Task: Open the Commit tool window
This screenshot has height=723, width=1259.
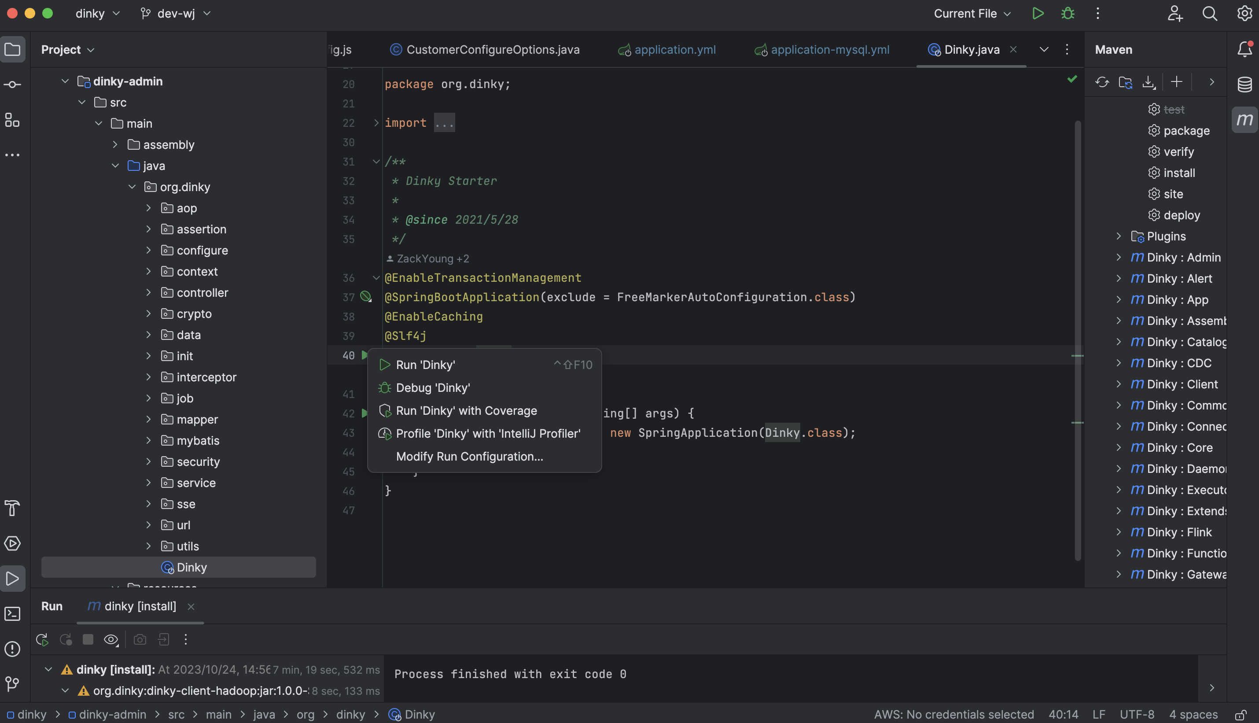Action: 12,85
